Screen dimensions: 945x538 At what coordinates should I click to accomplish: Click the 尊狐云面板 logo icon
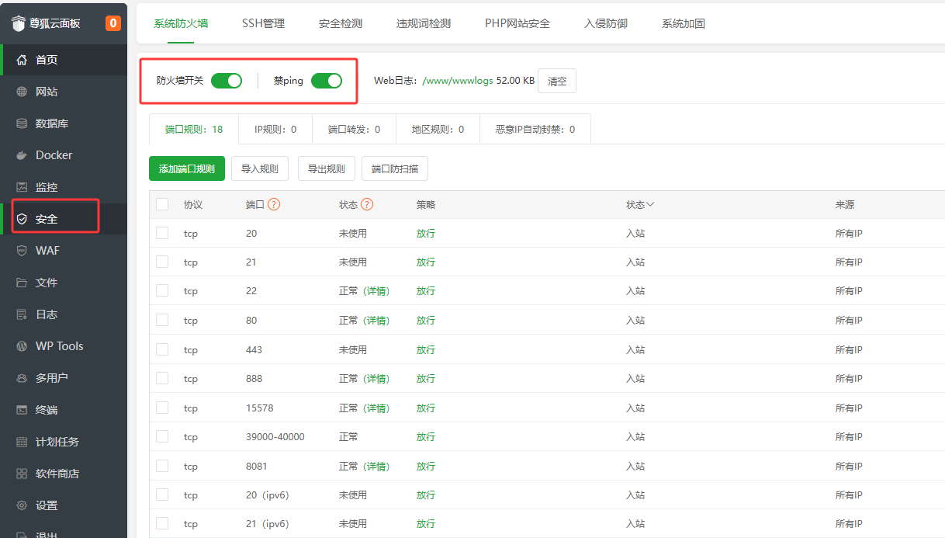18,23
